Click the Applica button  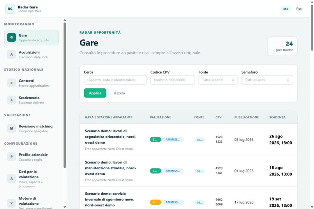click(95, 93)
